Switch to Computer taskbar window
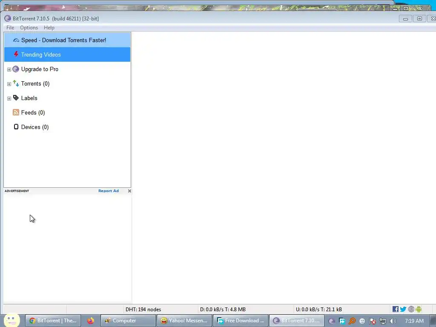The width and height of the screenshot is (436, 327). click(128, 321)
